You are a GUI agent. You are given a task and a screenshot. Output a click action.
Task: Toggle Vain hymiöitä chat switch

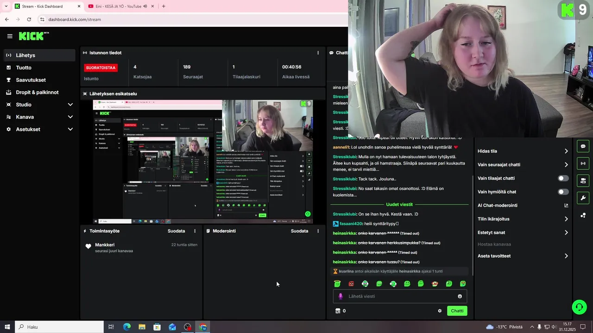click(x=563, y=191)
